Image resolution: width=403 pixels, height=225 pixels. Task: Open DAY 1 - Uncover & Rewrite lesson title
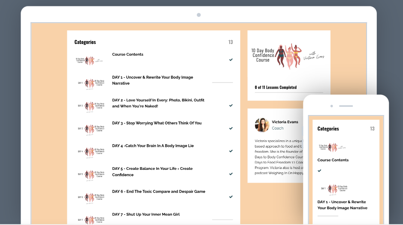pos(152,80)
